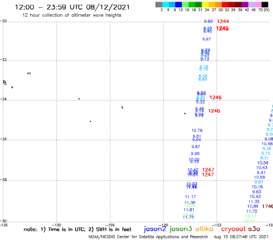Image resolution: width=273 pixels, height=240 pixels.
Task: Click the latitude label '-26'
Action: click(3, 139)
